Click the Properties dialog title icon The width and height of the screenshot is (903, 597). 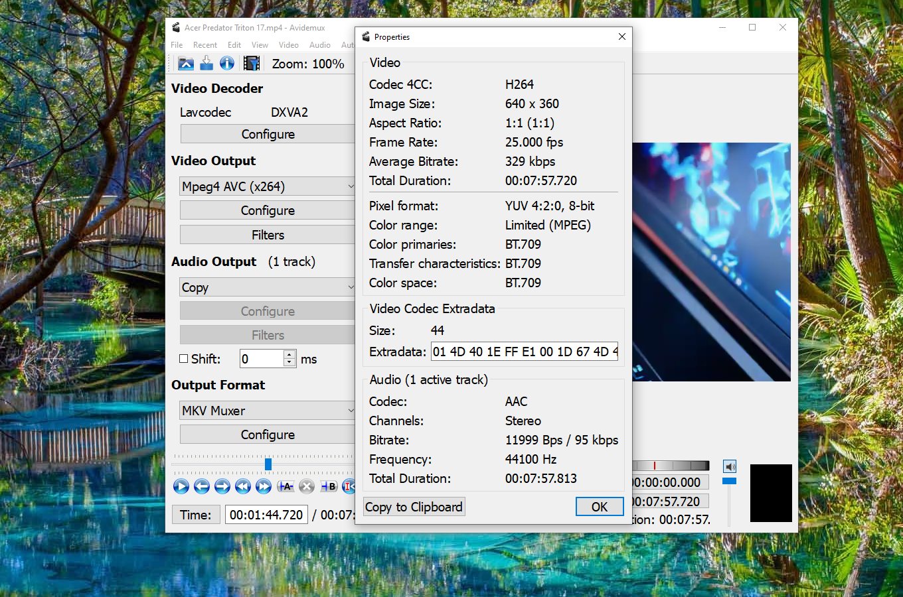[366, 36]
